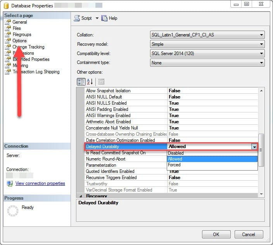Viewport: 273px width, 245px height.
Task: Expand the Script dropdown arrow
Action: tap(97, 18)
